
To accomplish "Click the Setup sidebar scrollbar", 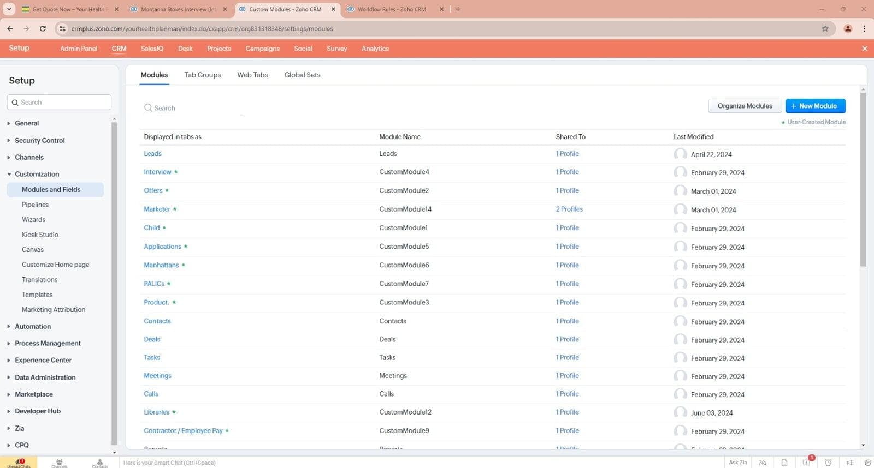I will pos(114,284).
